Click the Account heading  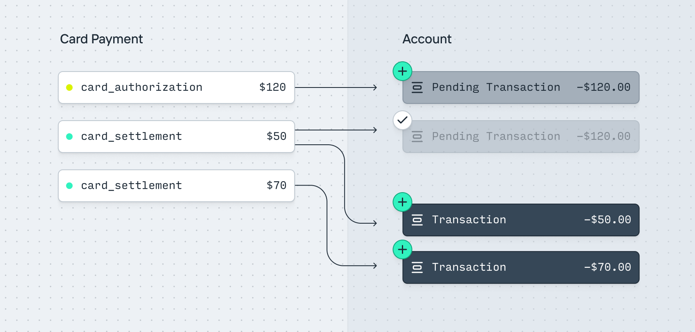coord(427,39)
